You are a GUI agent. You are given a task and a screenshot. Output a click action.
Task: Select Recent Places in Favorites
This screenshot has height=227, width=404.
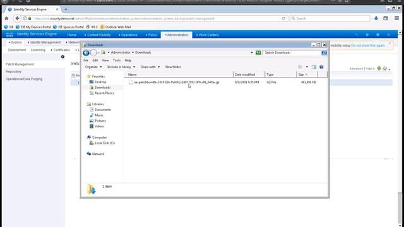pos(102,93)
